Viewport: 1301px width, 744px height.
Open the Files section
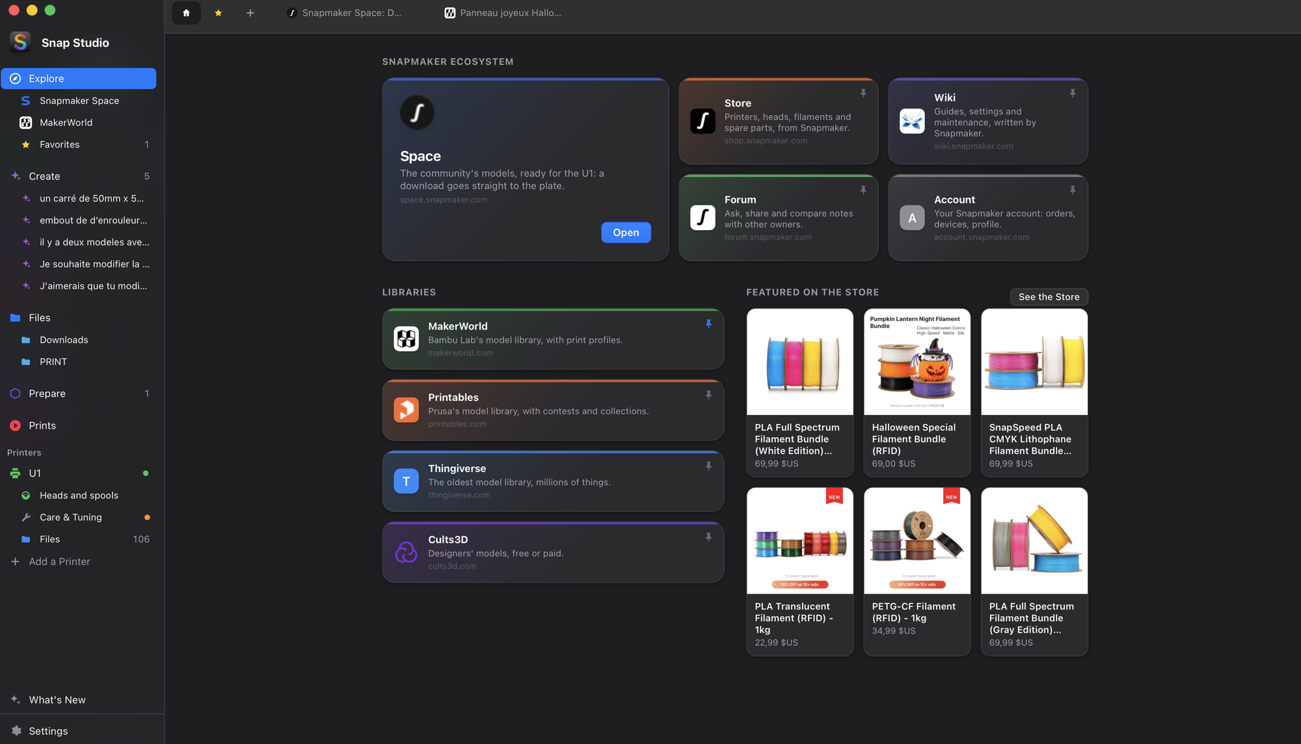pyautogui.click(x=79, y=318)
